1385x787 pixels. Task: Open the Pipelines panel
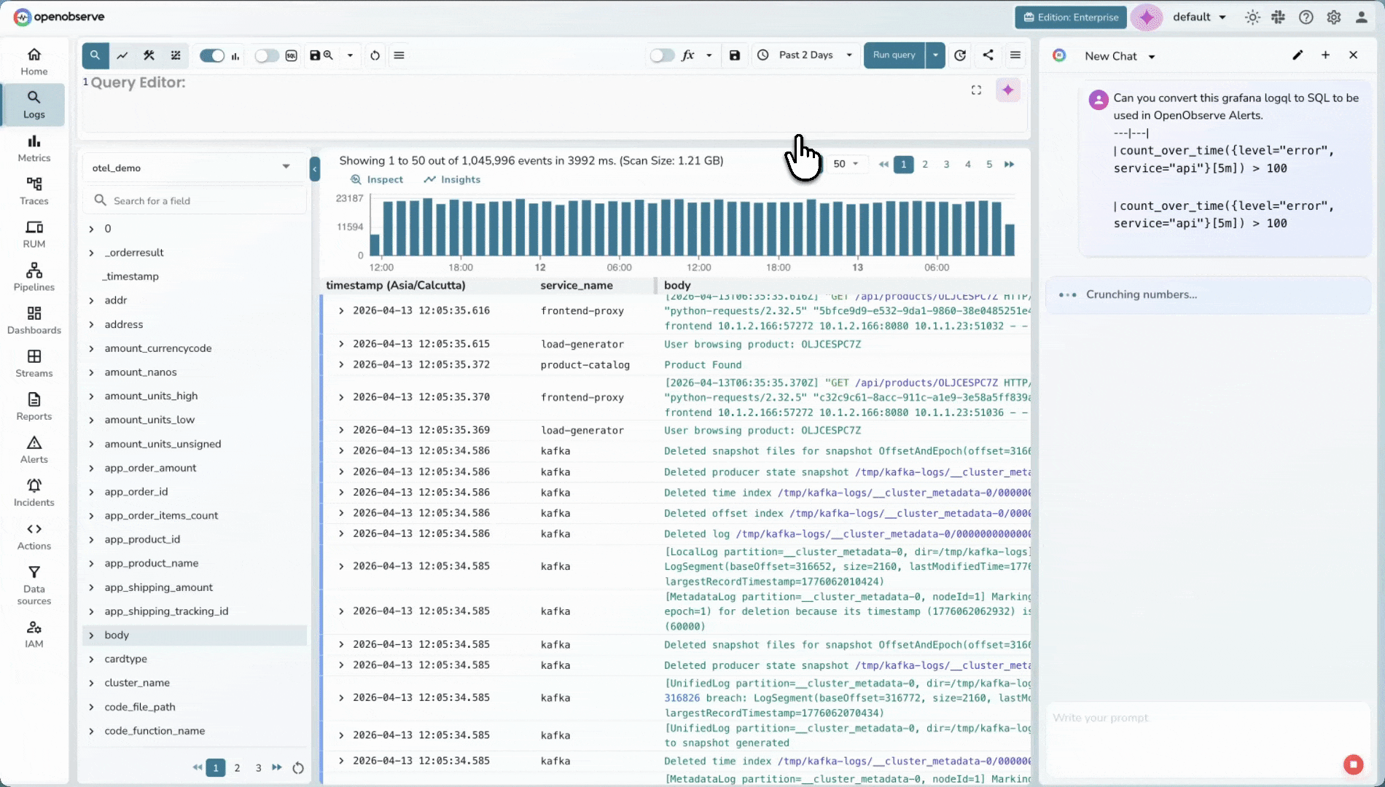(34, 277)
